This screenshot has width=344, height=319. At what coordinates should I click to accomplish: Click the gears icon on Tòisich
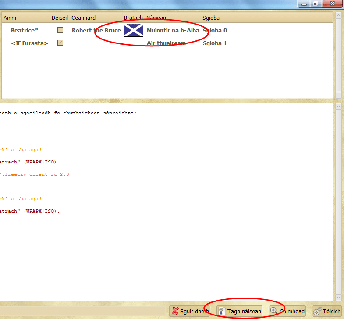pyautogui.click(x=318, y=311)
